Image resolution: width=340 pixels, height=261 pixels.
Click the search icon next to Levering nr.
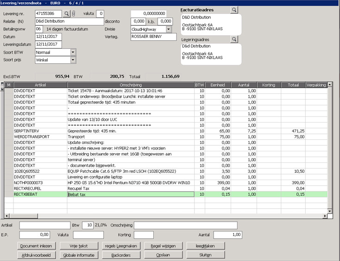(x=67, y=13)
